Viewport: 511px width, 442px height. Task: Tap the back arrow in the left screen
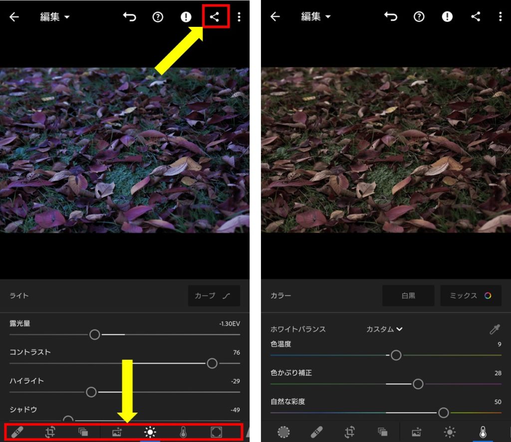pyautogui.click(x=14, y=16)
